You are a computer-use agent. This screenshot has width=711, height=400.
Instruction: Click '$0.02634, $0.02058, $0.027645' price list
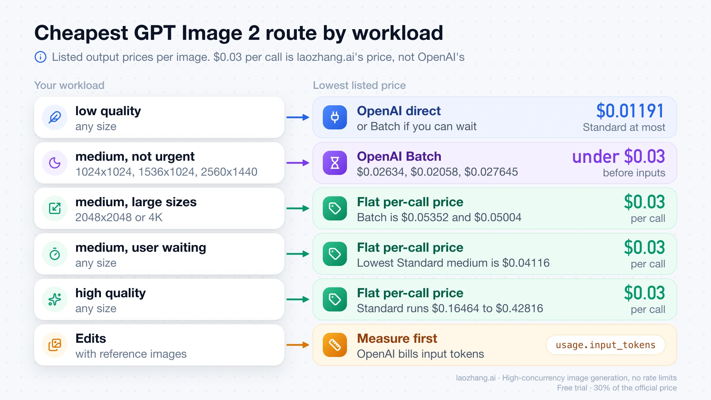[437, 172]
